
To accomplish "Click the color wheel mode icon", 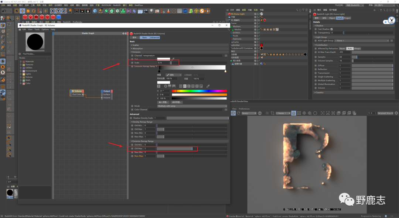I will (166, 86).
